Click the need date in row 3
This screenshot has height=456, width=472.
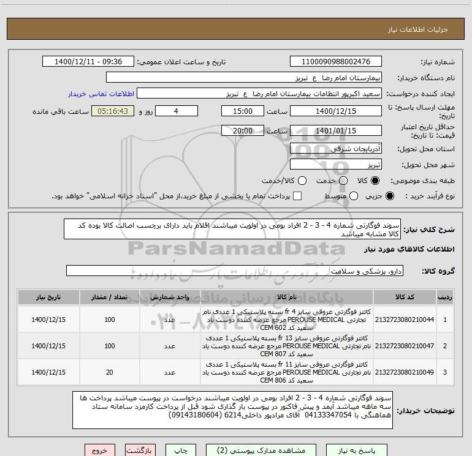48,372
